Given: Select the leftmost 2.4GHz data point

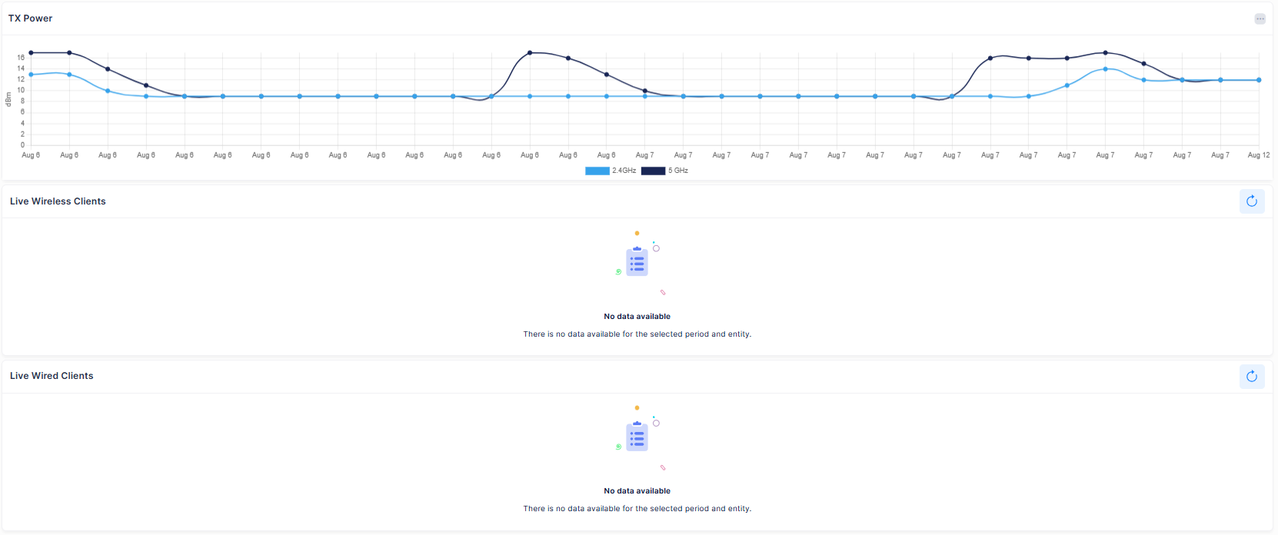Looking at the screenshot, I should (x=31, y=75).
